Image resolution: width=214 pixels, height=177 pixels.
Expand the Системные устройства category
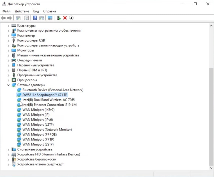tap(8, 149)
